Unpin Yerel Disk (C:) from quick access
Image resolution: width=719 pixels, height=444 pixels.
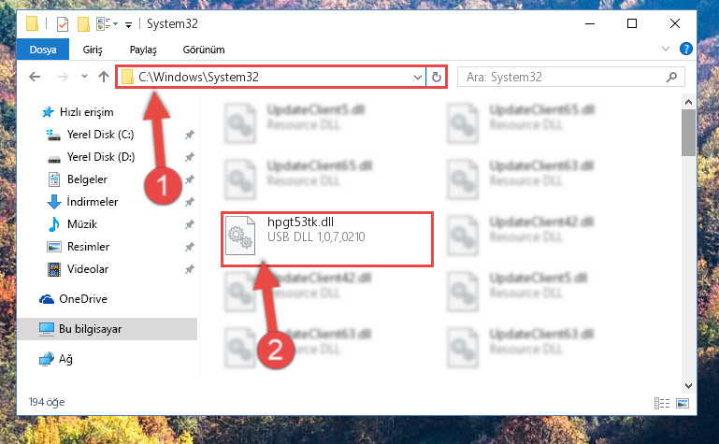click(x=190, y=135)
